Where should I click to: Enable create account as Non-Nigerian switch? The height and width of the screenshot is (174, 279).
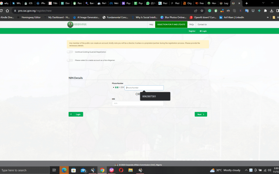point(70,60)
